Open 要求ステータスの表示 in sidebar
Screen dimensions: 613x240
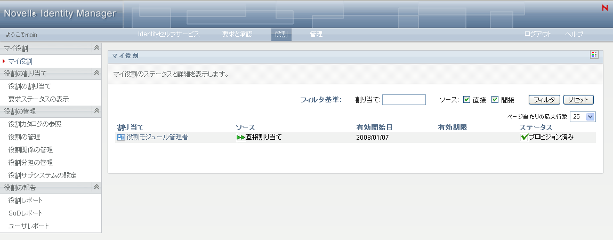39,99
